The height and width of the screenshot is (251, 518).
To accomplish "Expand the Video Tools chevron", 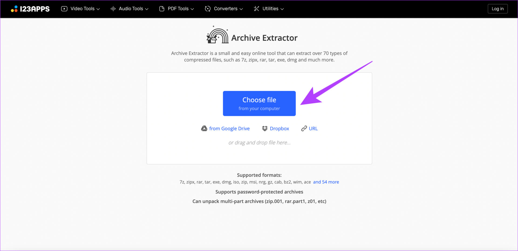I will (98, 9).
